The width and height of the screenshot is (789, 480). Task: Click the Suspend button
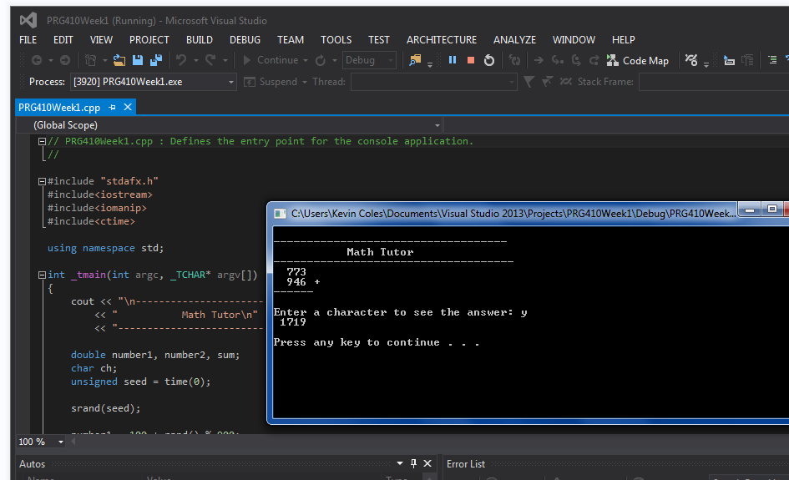271,82
